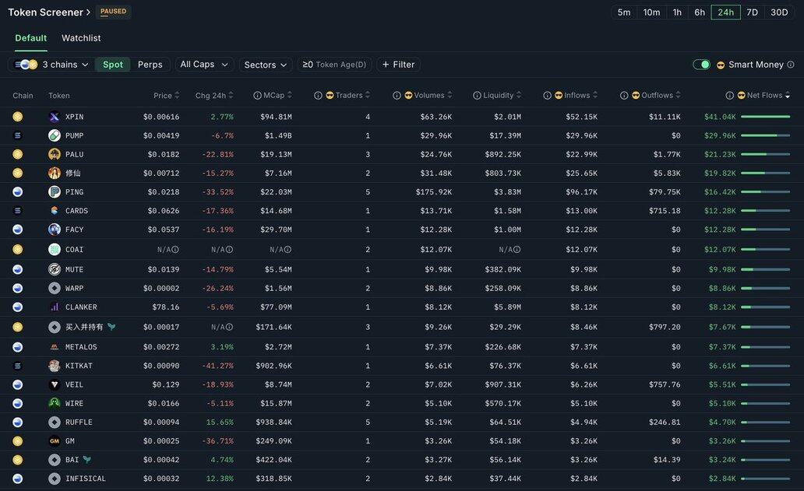Select the Spot market toggle
804x491 pixels.
(x=113, y=65)
